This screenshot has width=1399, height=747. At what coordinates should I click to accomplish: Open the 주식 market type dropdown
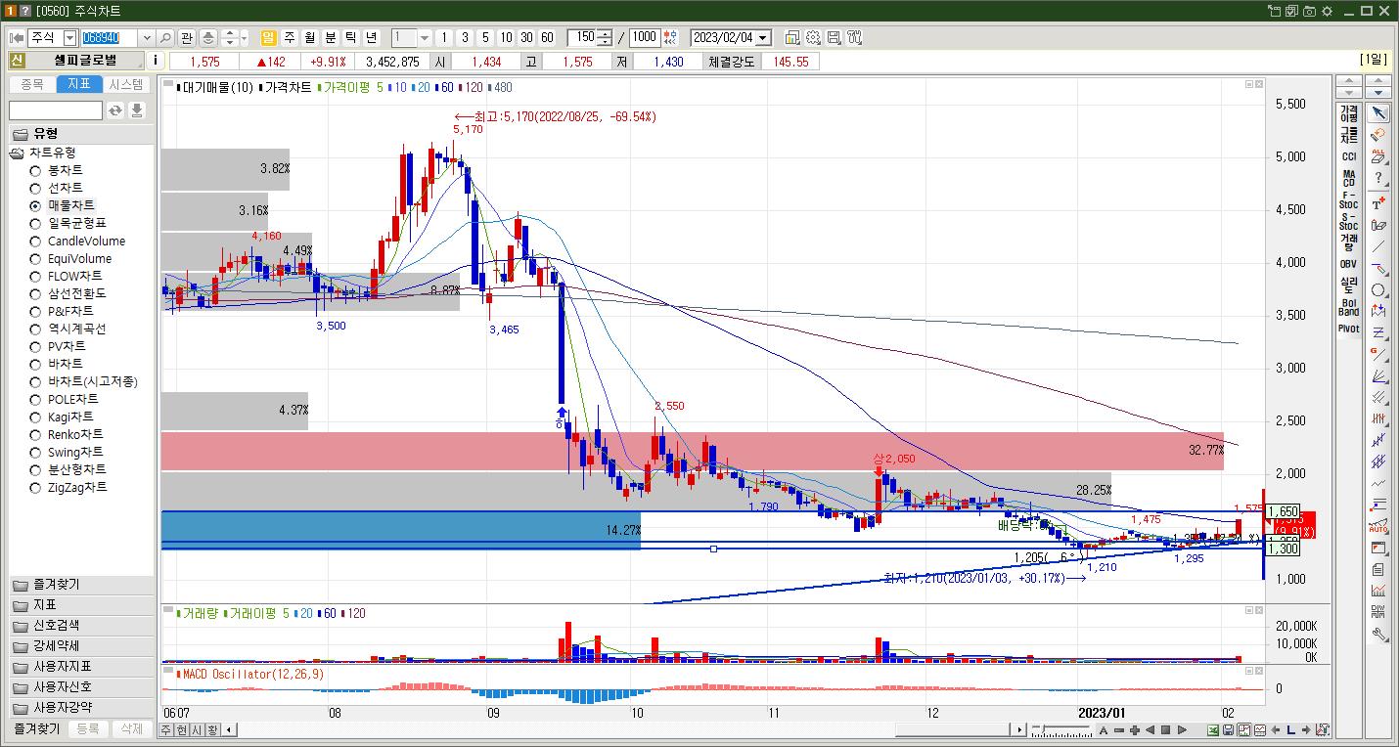[69, 37]
